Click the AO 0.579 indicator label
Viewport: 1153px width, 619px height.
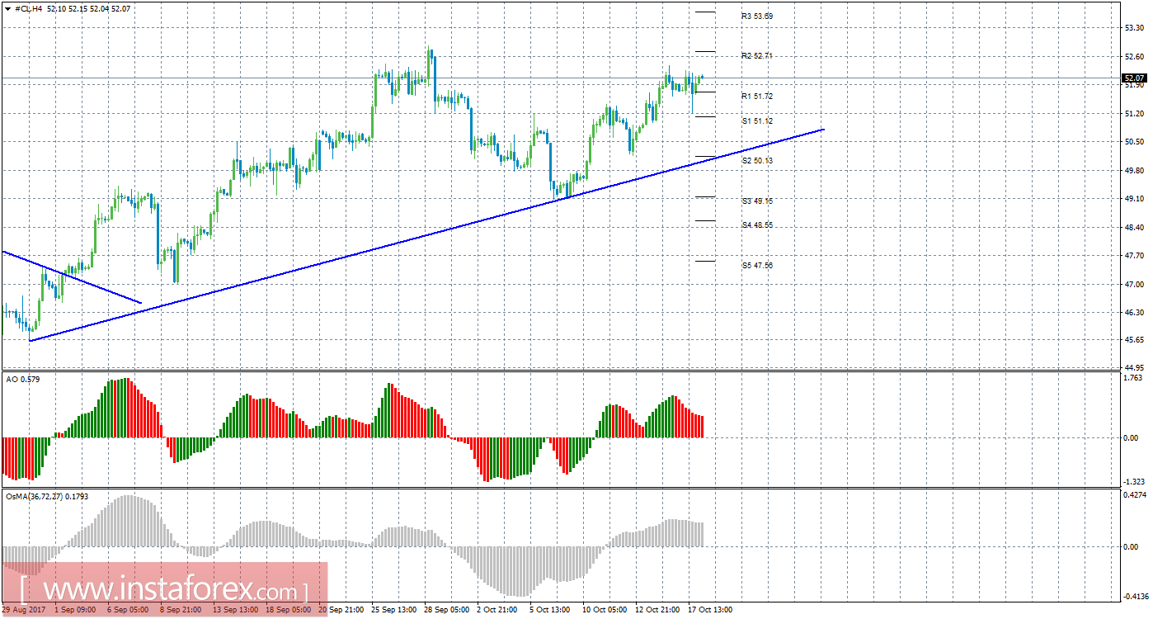pos(22,379)
